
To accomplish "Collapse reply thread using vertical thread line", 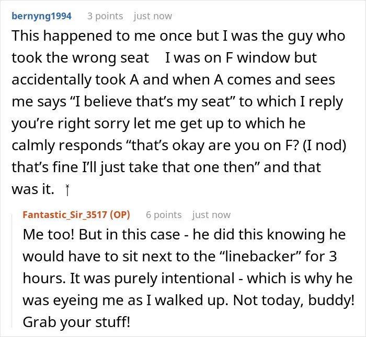I will 12,270.
